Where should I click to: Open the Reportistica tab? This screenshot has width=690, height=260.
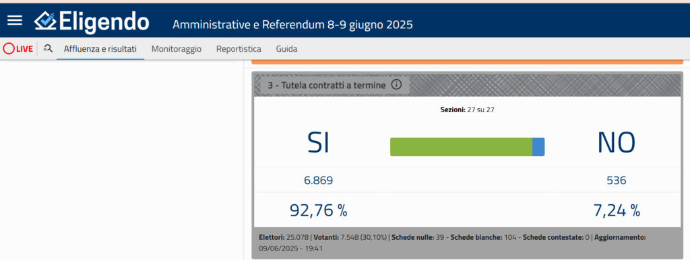click(239, 49)
